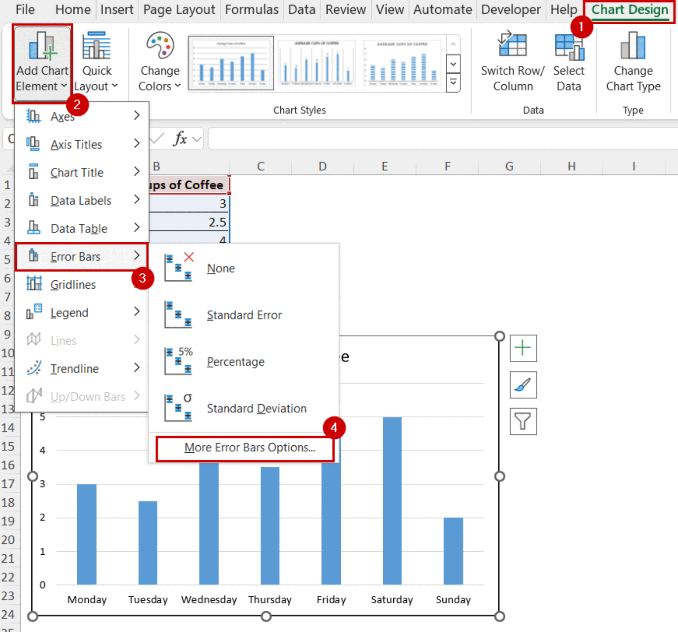This screenshot has width=678, height=632.
Task: Click the Chart Filters funnel icon
Action: pos(523,421)
